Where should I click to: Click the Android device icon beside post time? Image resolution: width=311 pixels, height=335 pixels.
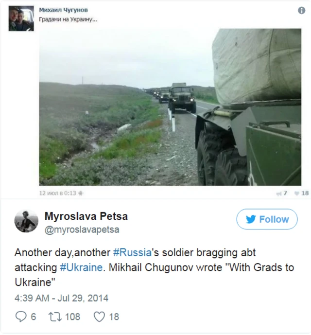click(81, 193)
